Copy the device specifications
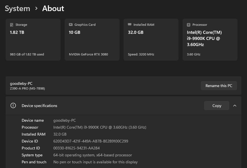The image size is (247, 168). 216,106
